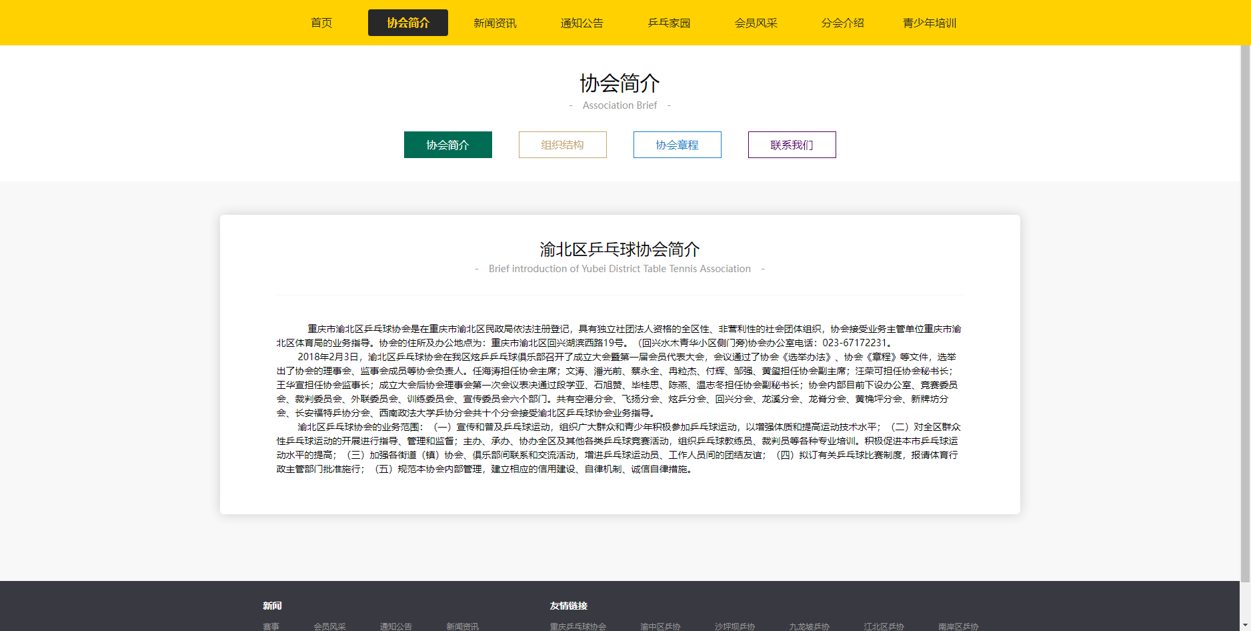Open the 九龙坡乒协 friendly link
Screen dimensions: 1251x631
pos(810,626)
